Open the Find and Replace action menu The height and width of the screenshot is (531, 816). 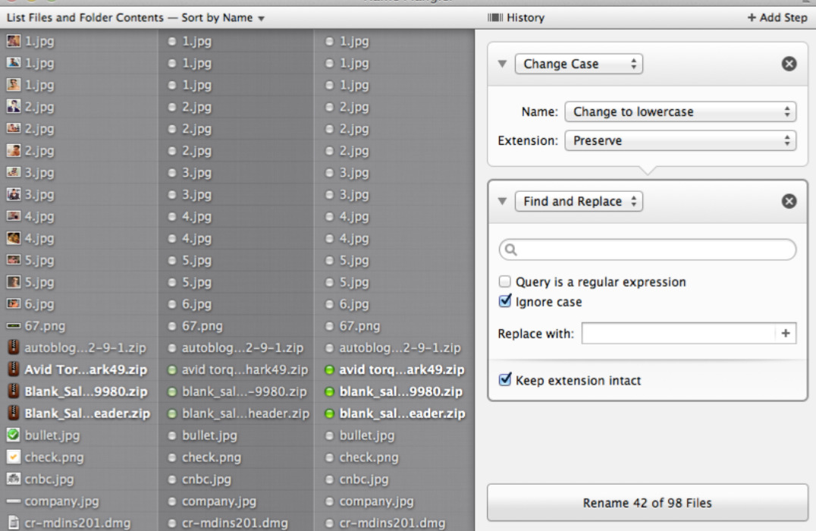578,202
